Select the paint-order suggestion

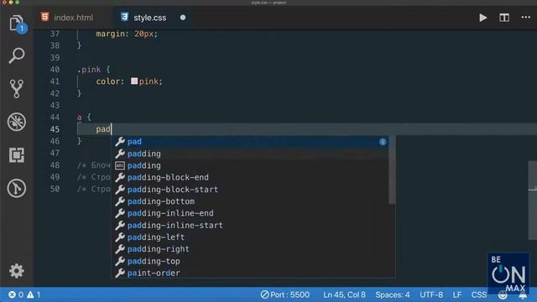[251, 273]
